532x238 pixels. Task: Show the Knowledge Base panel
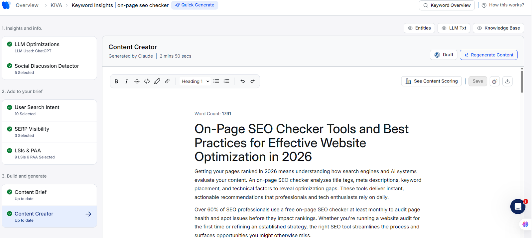point(498,28)
